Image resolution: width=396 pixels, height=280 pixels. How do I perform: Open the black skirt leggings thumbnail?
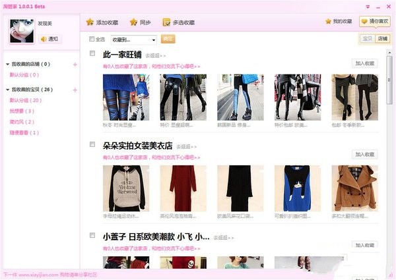[x=355, y=98]
